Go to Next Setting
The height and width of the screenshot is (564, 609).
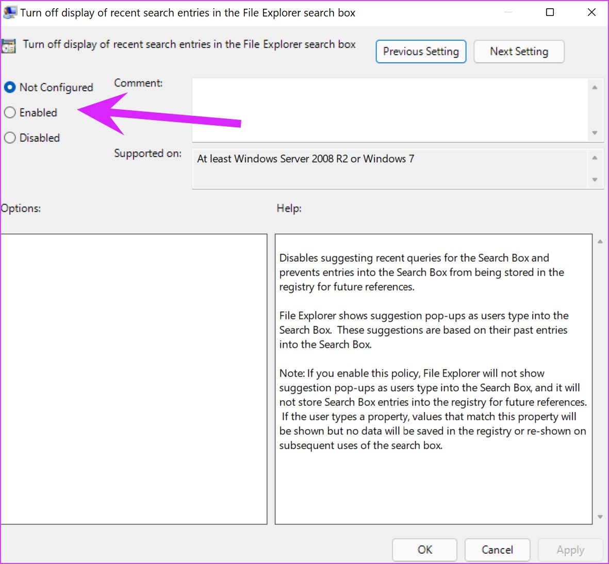(x=519, y=51)
